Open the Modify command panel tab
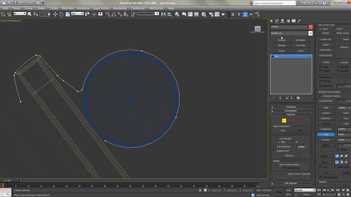This screenshot has height=197, width=351. [277, 21]
